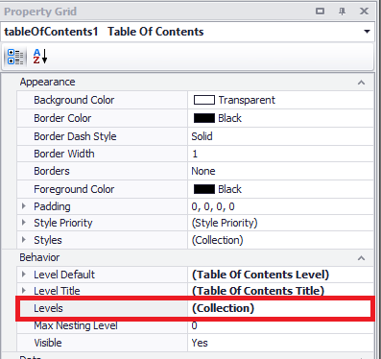
Task: Expand the Padding property
Action: point(24,206)
